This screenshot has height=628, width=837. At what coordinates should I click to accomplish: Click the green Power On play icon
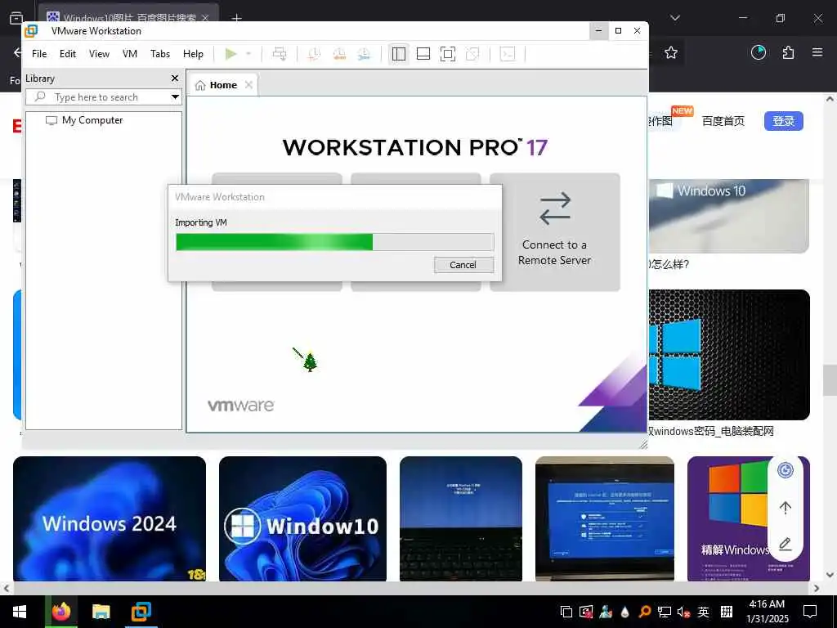click(231, 54)
